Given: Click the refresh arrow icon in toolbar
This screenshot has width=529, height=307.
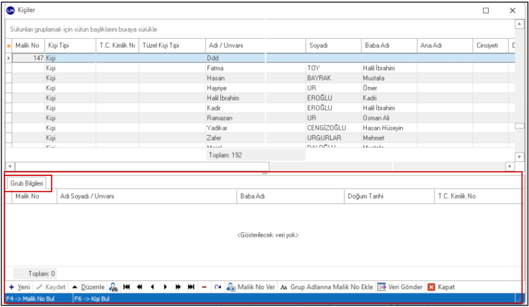Looking at the screenshot, I should click(x=218, y=287).
